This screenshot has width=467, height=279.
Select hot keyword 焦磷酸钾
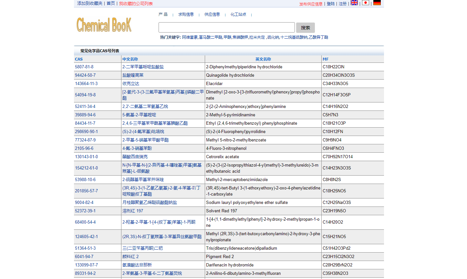tap(240, 37)
